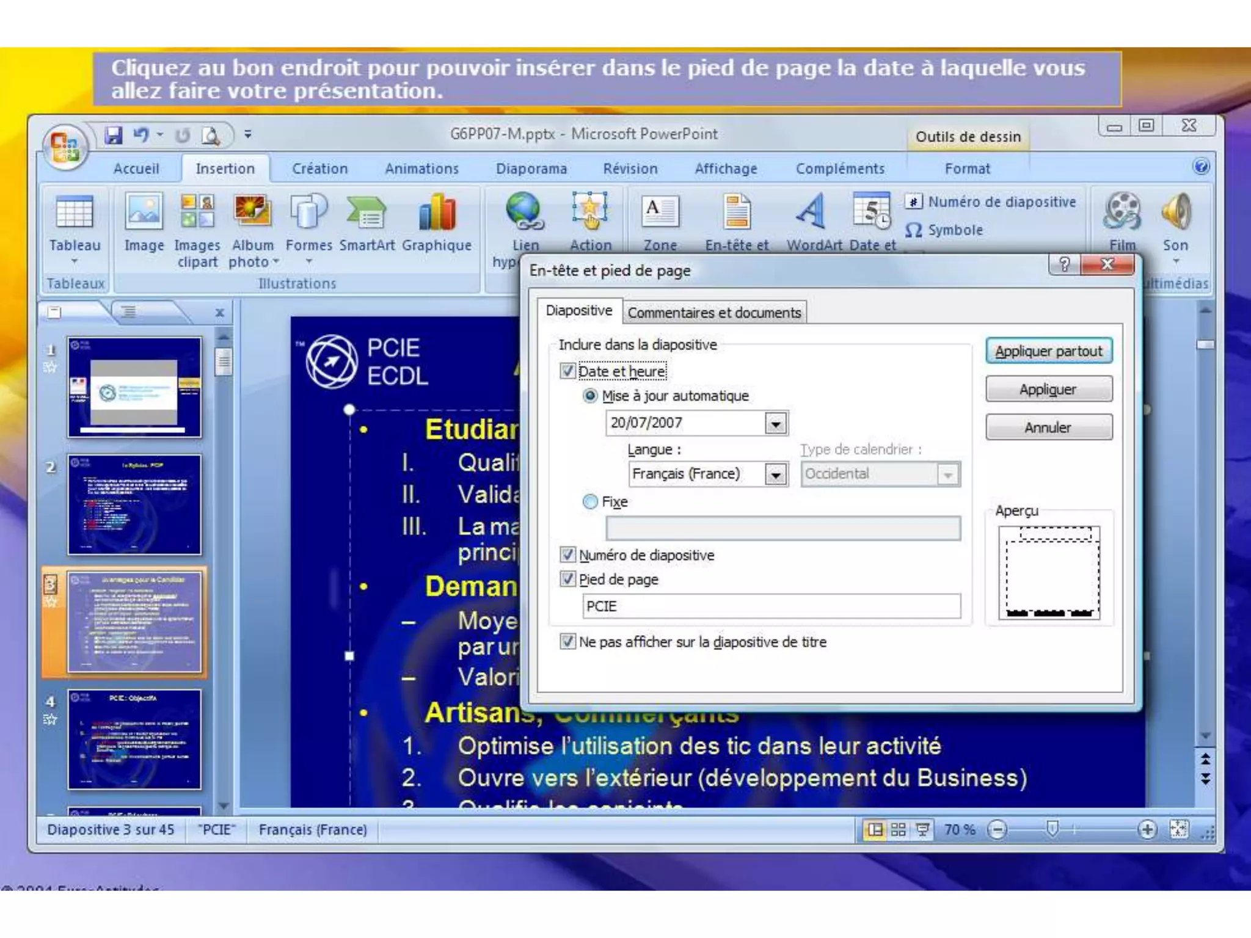This screenshot has width=1251, height=938.
Task: Open Images clipart
Action: tap(197, 231)
